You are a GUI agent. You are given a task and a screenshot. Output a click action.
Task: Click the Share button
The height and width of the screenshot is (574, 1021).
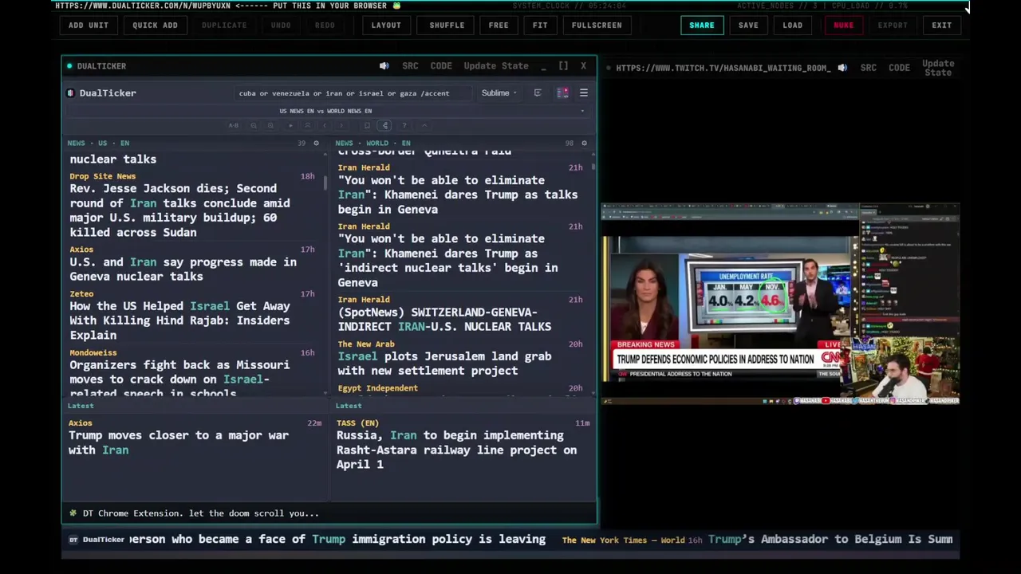[702, 26]
